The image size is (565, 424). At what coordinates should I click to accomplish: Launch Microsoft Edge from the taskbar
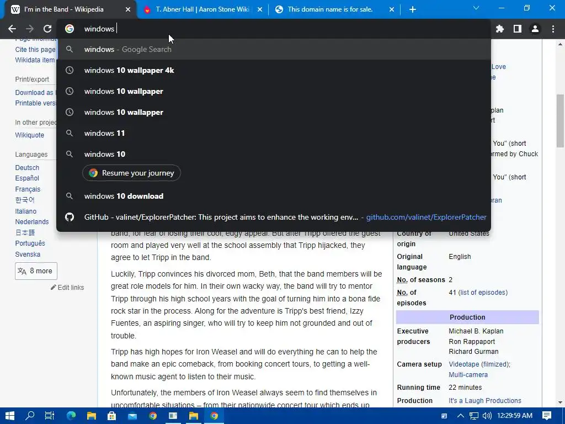click(71, 416)
